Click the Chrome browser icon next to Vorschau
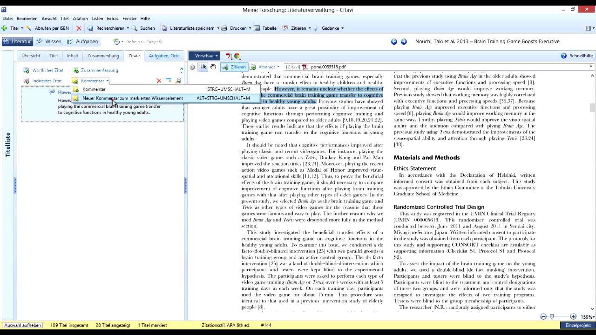The height and width of the screenshot is (335, 596). click(x=237, y=56)
